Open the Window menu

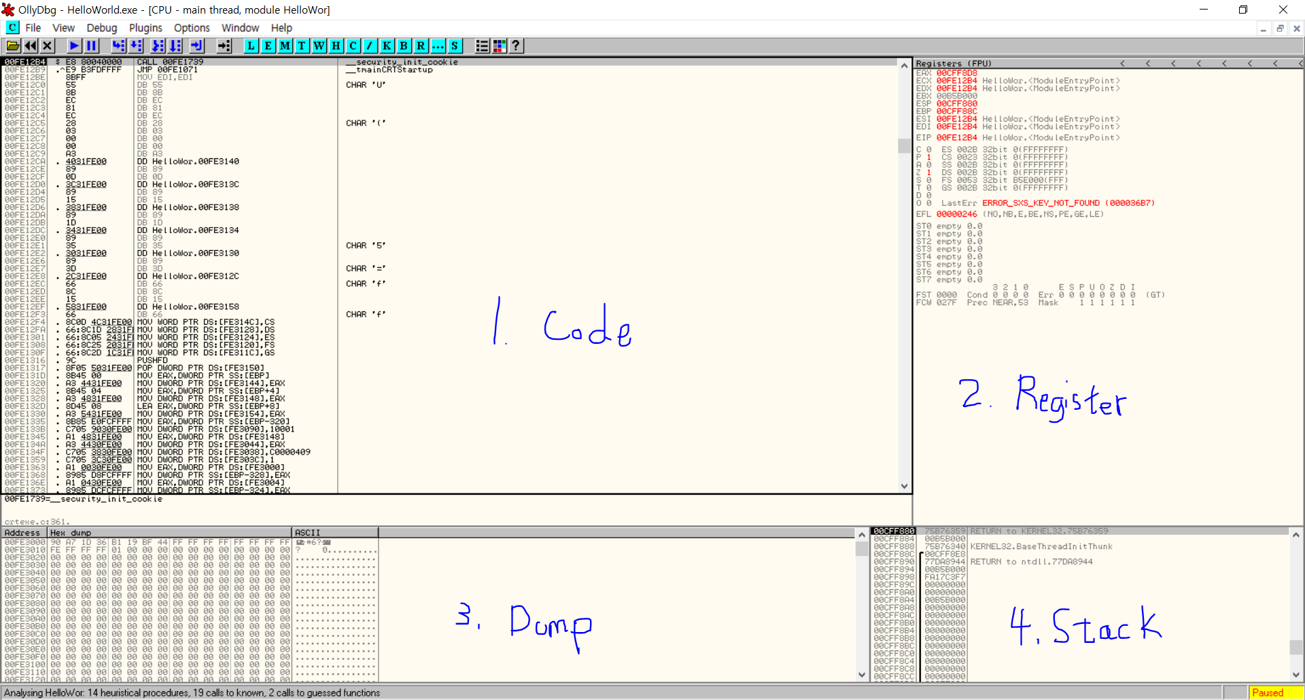[241, 28]
